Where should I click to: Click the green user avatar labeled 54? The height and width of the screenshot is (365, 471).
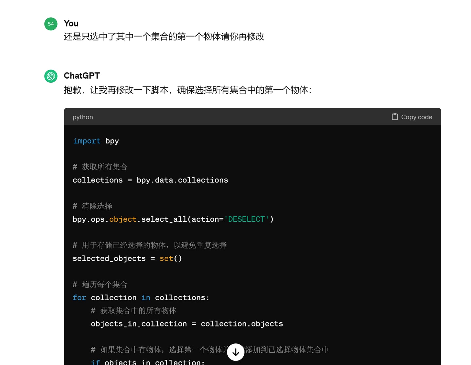[51, 24]
